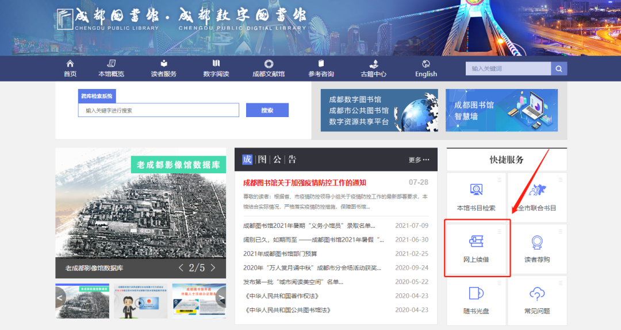621x330 pixels.
Task: Click the 网上续借 books icon
Action: (476, 241)
